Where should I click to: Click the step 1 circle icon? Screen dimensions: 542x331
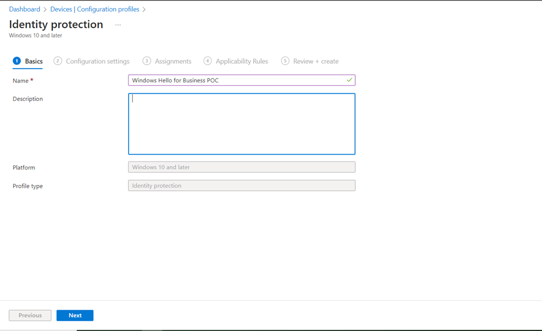[x=17, y=61]
